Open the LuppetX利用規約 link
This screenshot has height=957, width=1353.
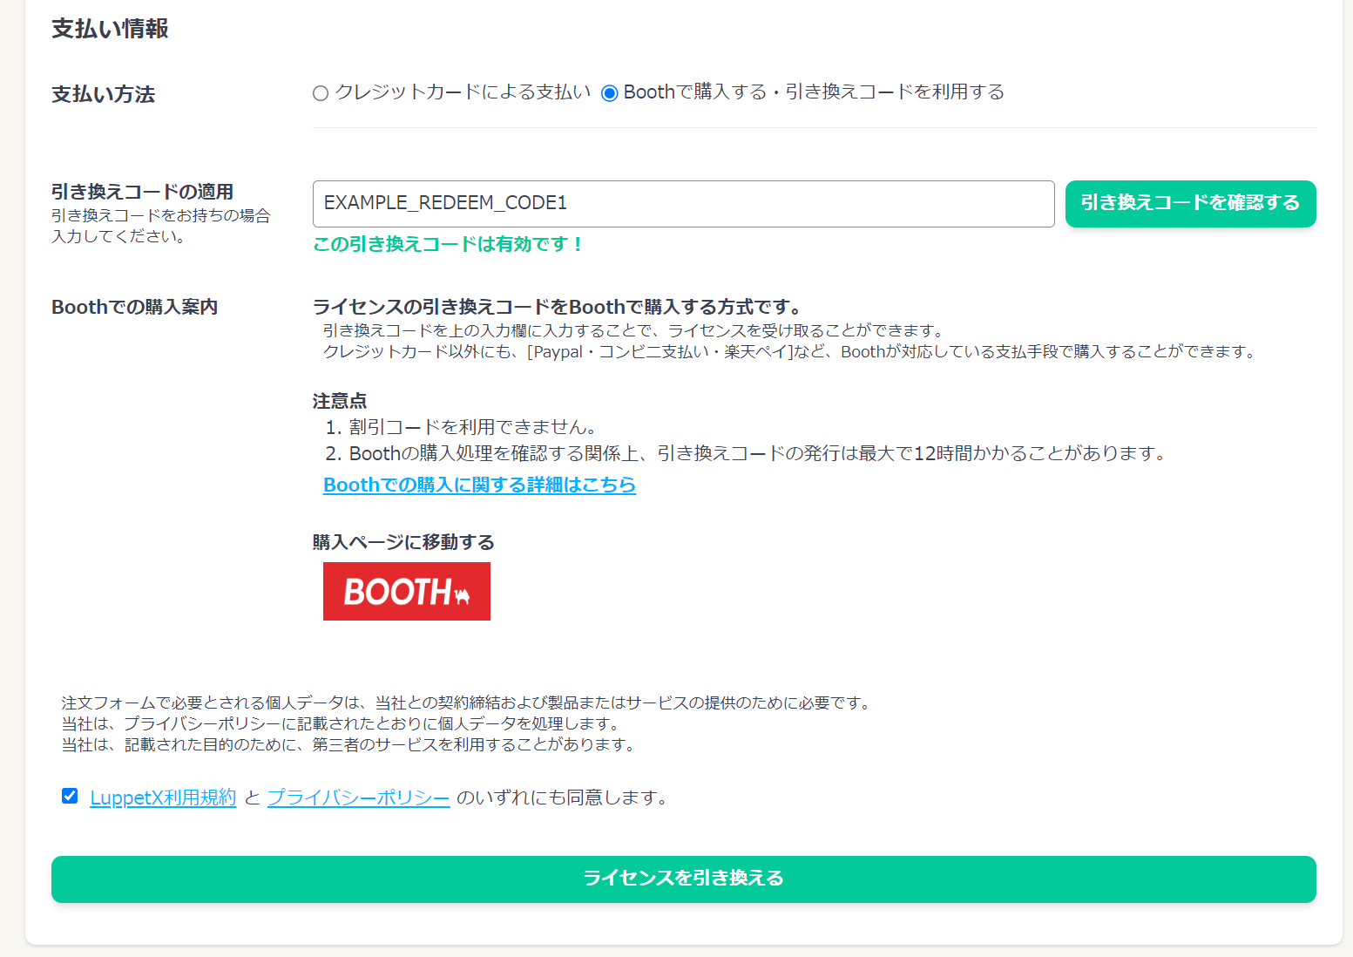pyautogui.click(x=163, y=797)
